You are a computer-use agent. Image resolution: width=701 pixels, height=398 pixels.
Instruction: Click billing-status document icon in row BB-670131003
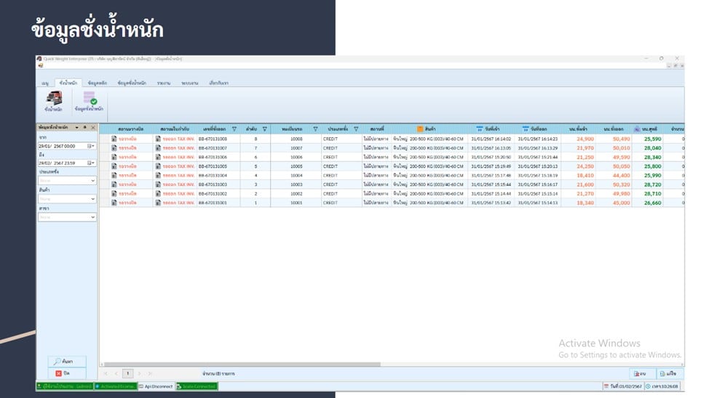click(x=114, y=184)
